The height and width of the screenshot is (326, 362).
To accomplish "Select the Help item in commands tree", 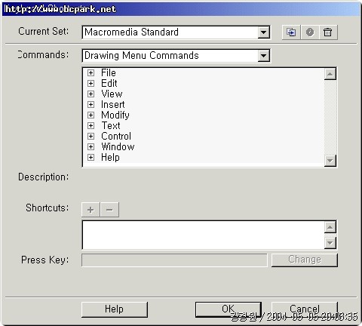I will tap(110, 158).
